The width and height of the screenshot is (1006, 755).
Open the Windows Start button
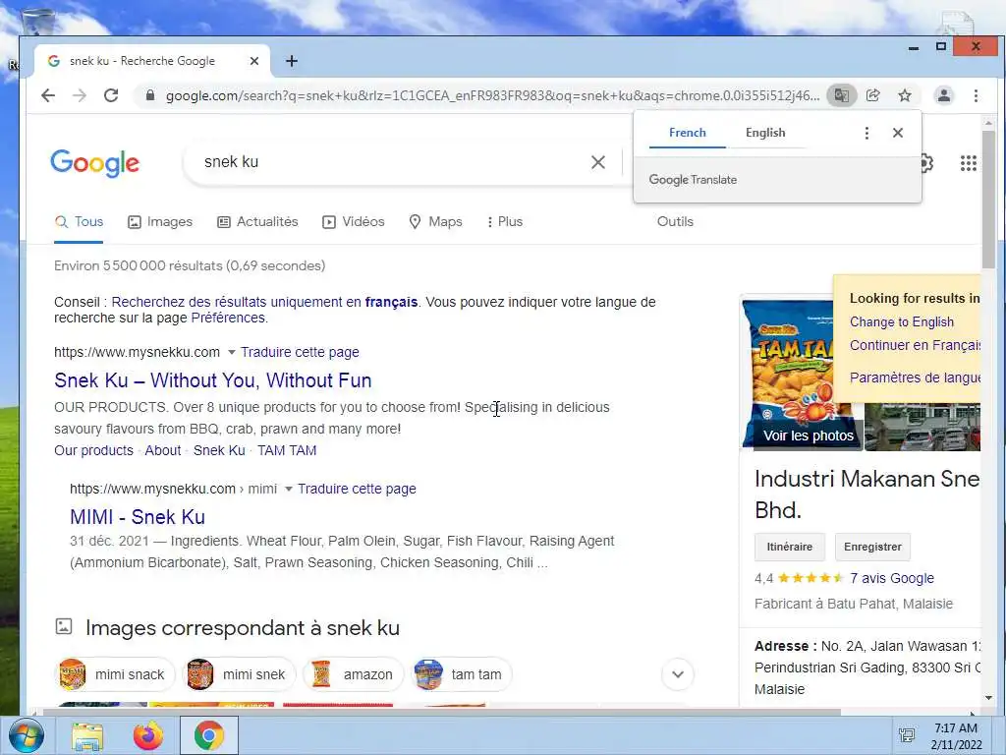27,735
